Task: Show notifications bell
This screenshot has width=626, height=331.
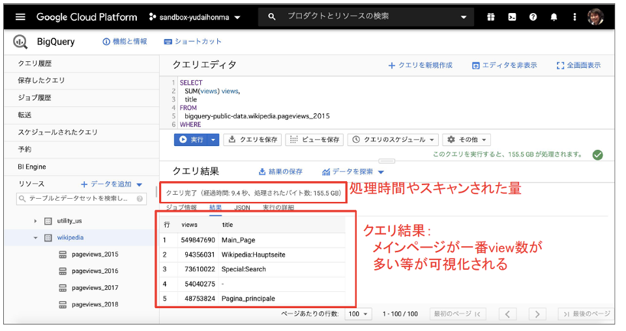Action: click(x=554, y=17)
